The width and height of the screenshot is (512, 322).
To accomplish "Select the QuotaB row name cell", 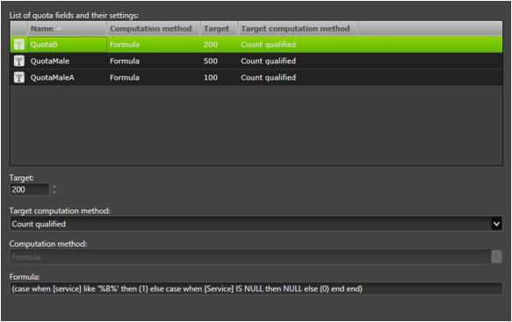I will click(x=68, y=45).
